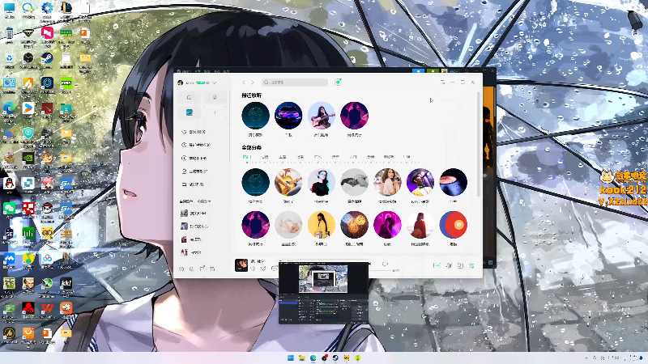Open the woman in pink with the microphone thumbnail

pos(388,182)
